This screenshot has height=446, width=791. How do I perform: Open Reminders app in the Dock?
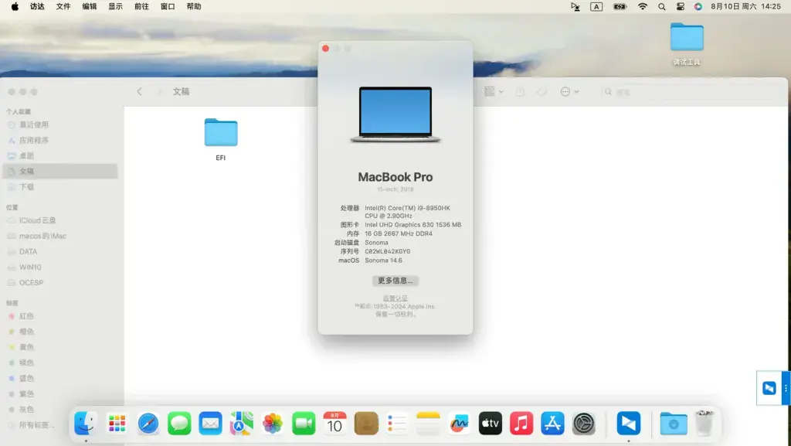pyautogui.click(x=397, y=423)
